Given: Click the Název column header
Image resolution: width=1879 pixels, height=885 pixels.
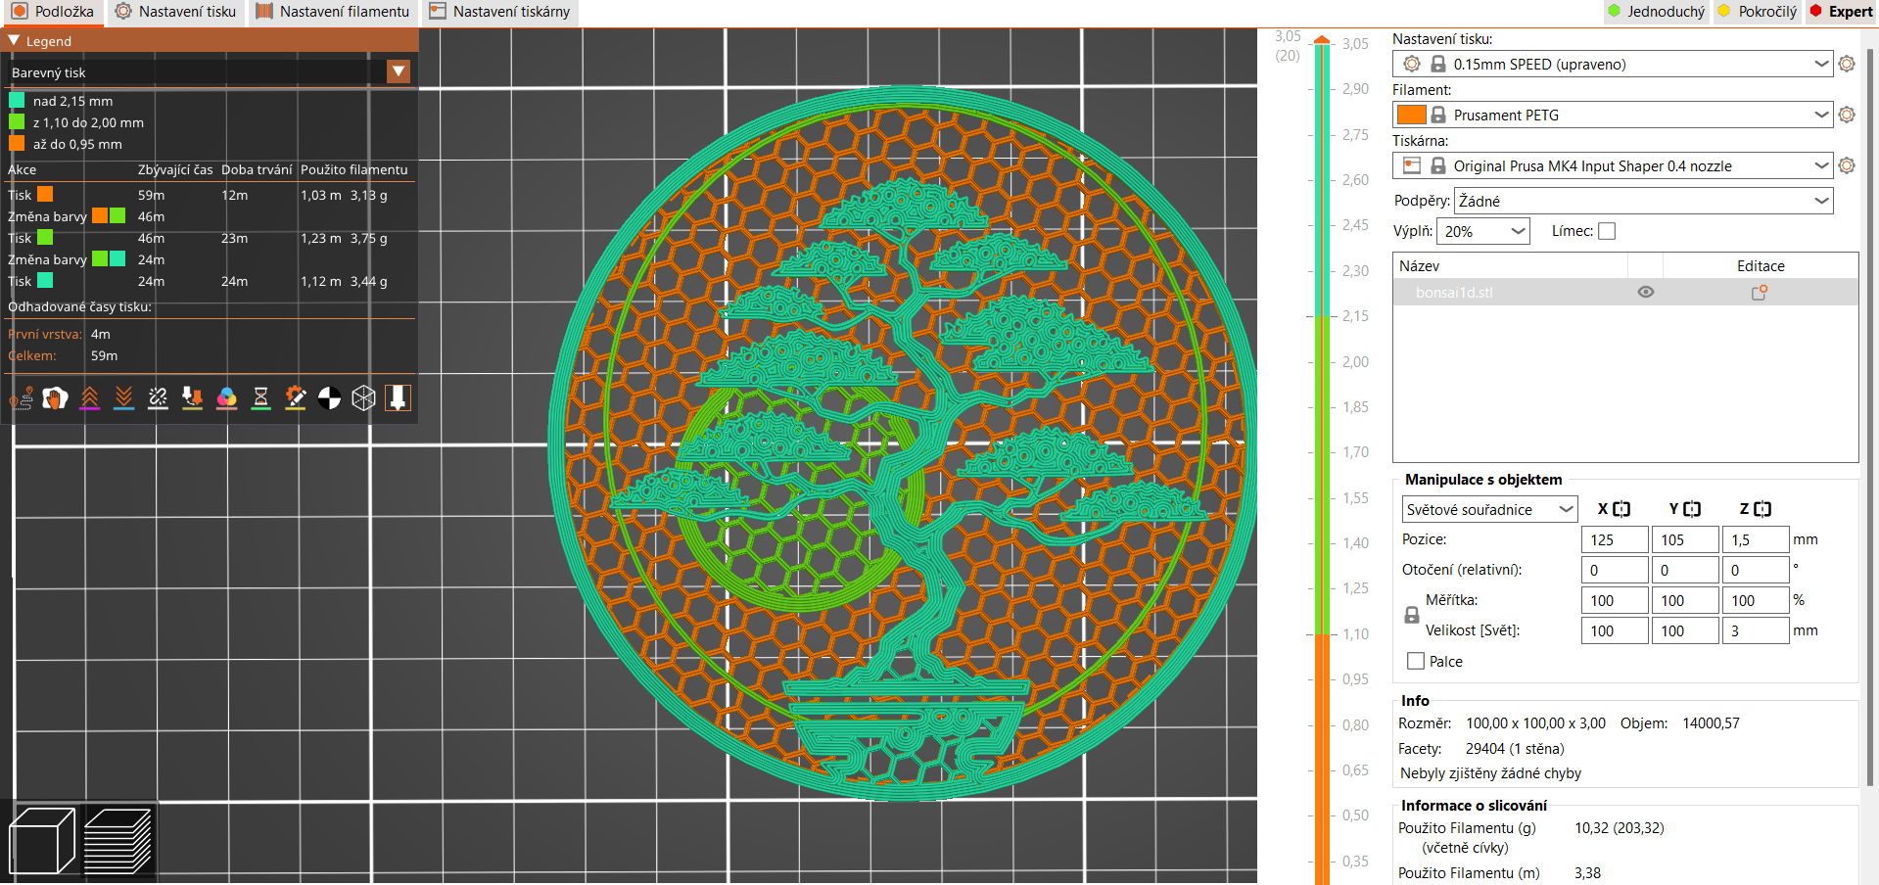Looking at the screenshot, I should tap(1511, 265).
